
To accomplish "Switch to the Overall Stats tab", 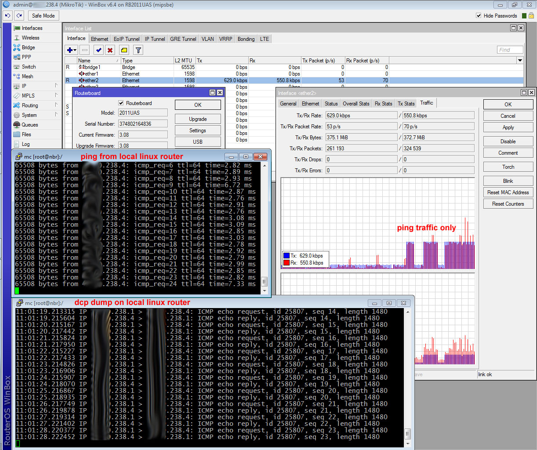I will 356,104.
